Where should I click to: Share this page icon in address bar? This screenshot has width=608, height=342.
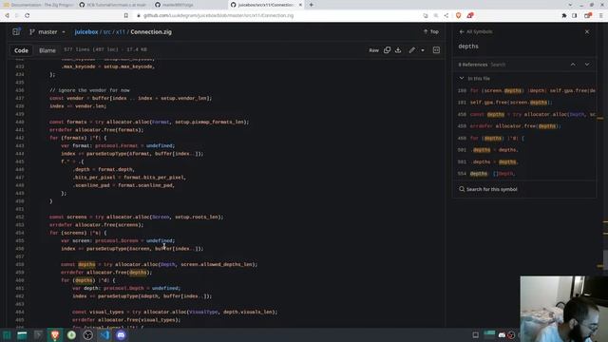tap(446, 15)
